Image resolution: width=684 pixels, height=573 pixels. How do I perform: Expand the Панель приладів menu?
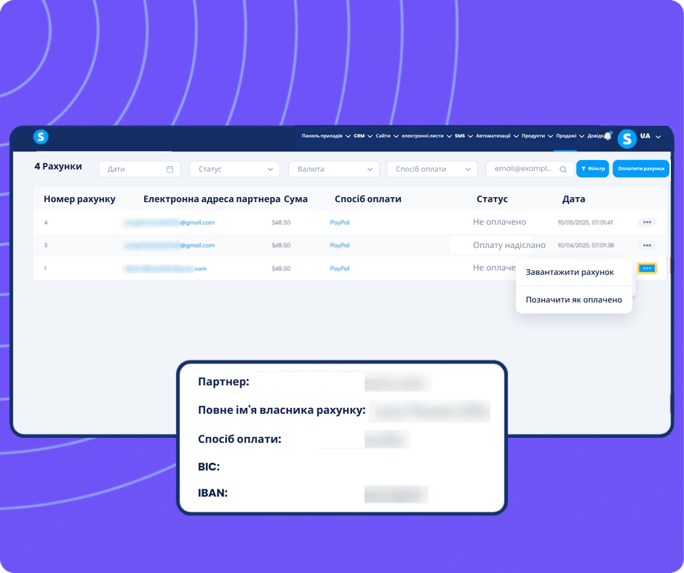coord(326,136)
